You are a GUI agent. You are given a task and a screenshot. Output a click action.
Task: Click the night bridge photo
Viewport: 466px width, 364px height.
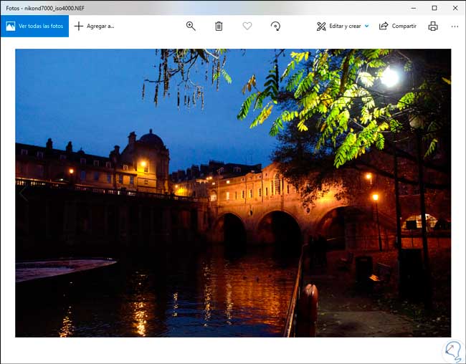pyautogui.click(x=233, y=193)
